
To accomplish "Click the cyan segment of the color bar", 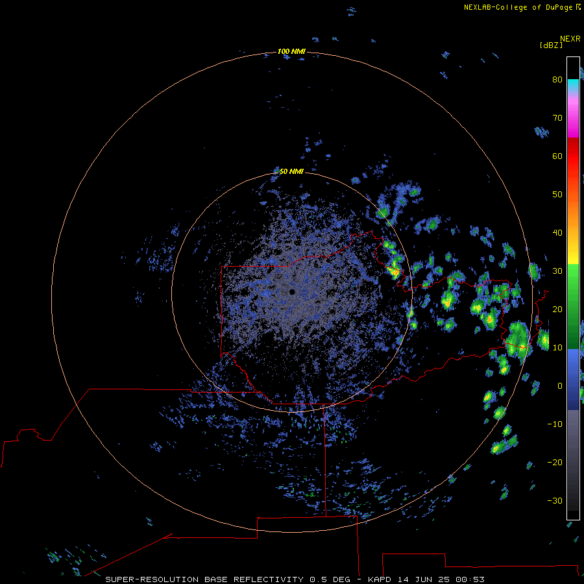I will pos(573,84).
